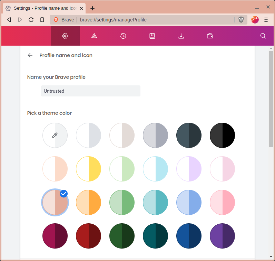
Task: Open a new tab with plus button
Action: (92, 8)
